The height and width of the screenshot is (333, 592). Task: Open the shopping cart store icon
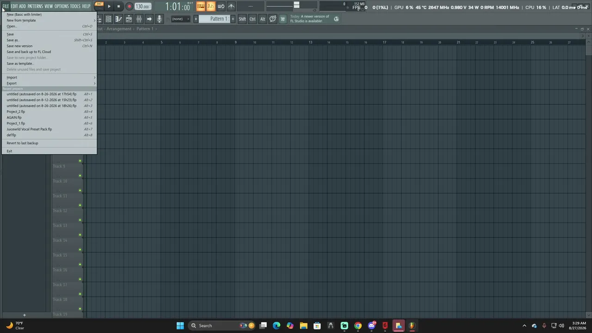coord(283,19)
